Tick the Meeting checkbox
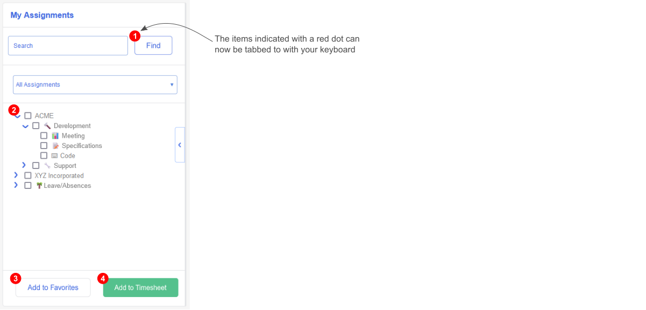Screen dimensions: 646x310 (x=44, y=136)
